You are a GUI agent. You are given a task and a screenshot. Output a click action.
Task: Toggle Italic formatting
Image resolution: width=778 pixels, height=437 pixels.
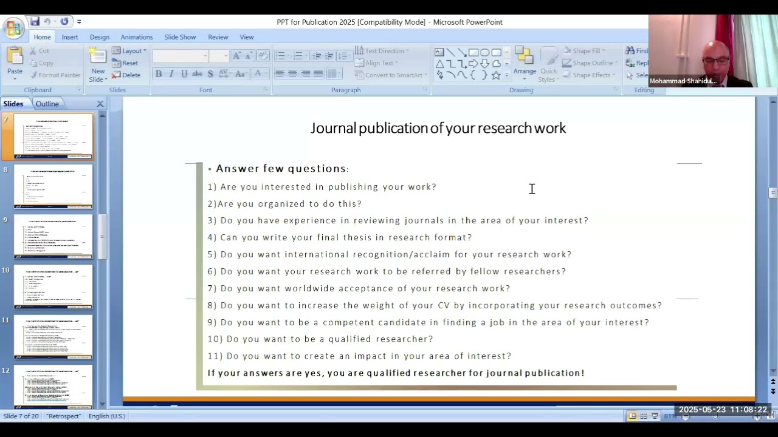pos(171,74)
